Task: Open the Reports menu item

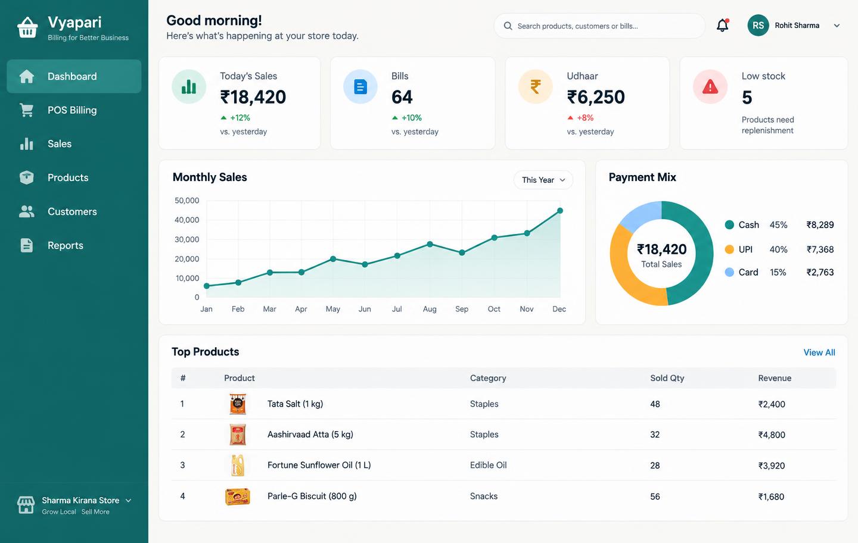Action: [74, 245]
